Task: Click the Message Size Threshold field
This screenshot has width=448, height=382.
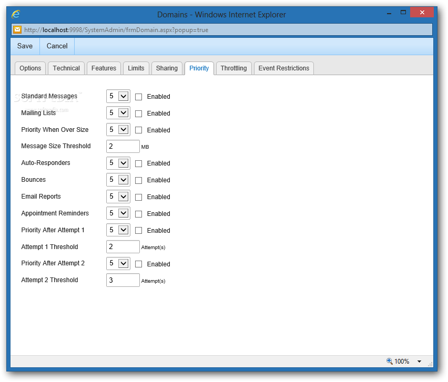Action: click(x=123, y=147)
